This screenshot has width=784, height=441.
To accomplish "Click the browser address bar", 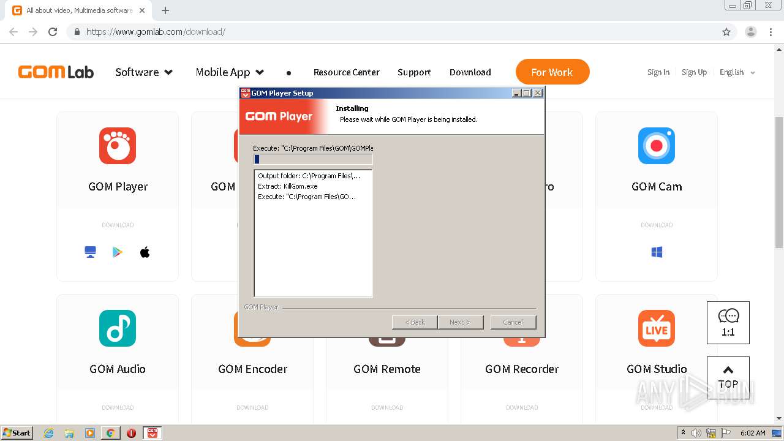I will tap(392, 32).
